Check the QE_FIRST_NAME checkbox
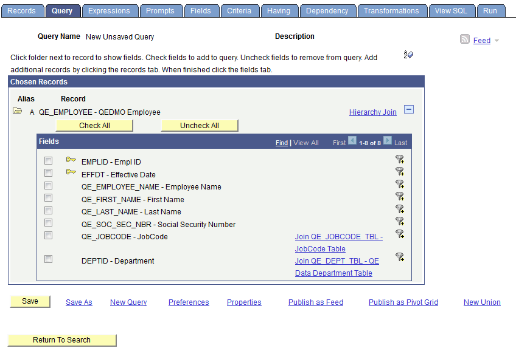 tap(48, 197)
